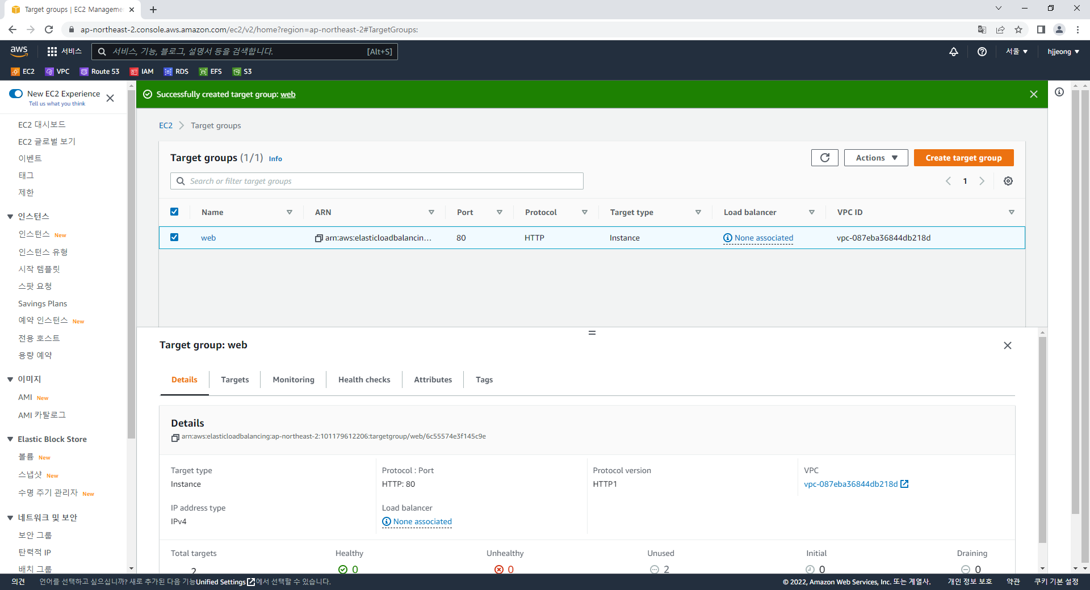Screen dimensions: 1090x590
Task: Open the VPC link in Details
Action: [856, 484]
